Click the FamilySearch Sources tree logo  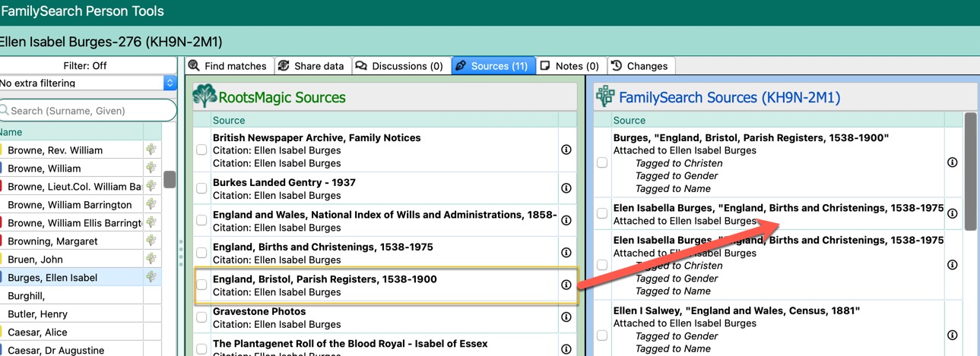(x=606, y=96)
